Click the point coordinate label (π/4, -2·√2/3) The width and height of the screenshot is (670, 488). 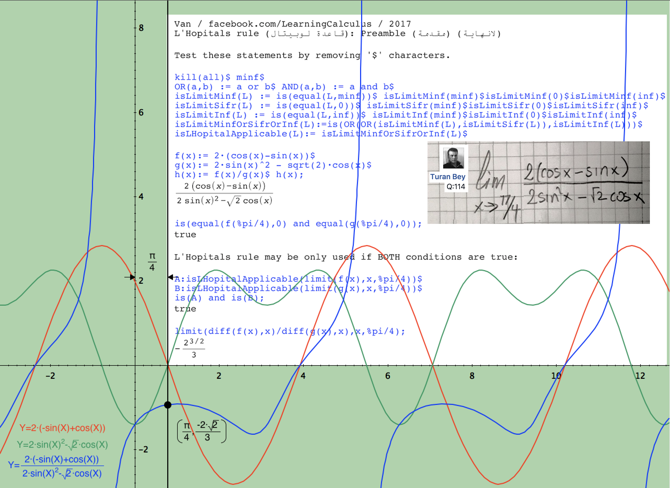coord(202,432)
